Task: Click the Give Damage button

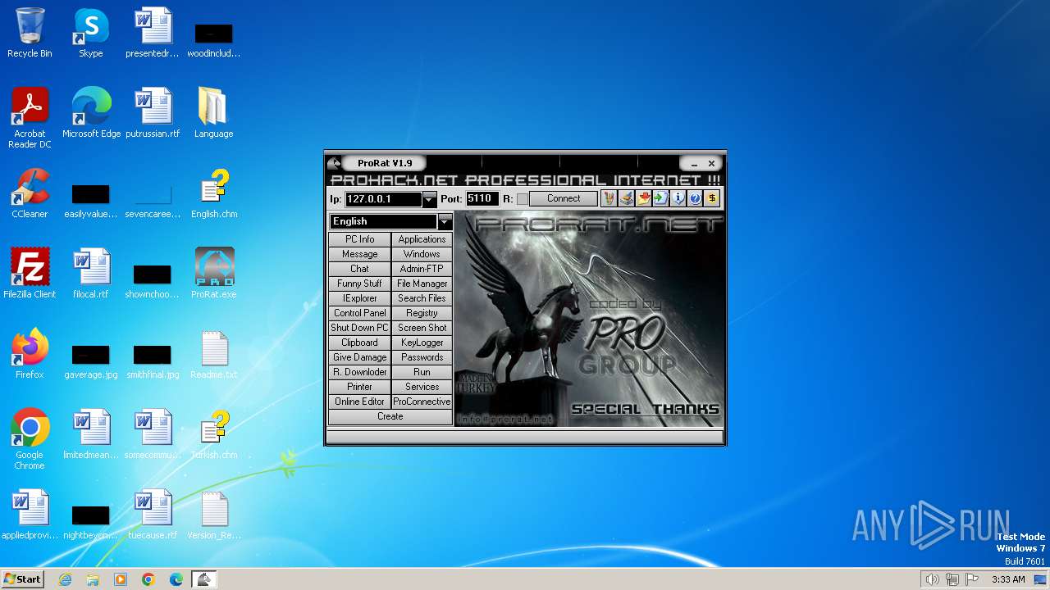Action: coord(359,357)
